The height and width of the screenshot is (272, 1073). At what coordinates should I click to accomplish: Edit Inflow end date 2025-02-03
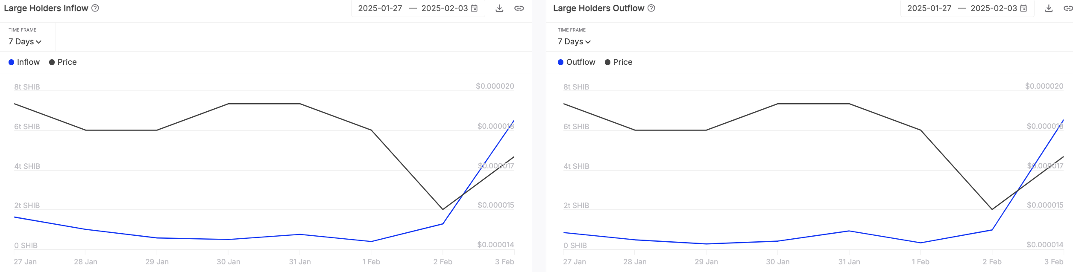point(444,9)
